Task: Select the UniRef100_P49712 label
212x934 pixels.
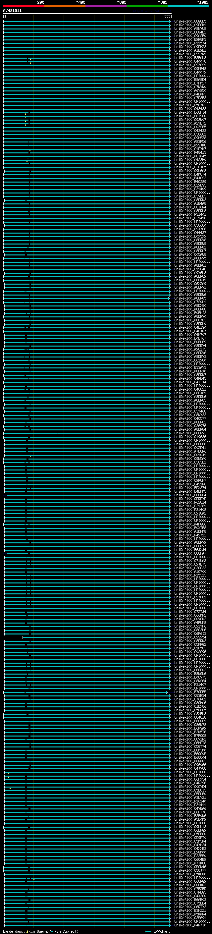Action: coord(190,535)
